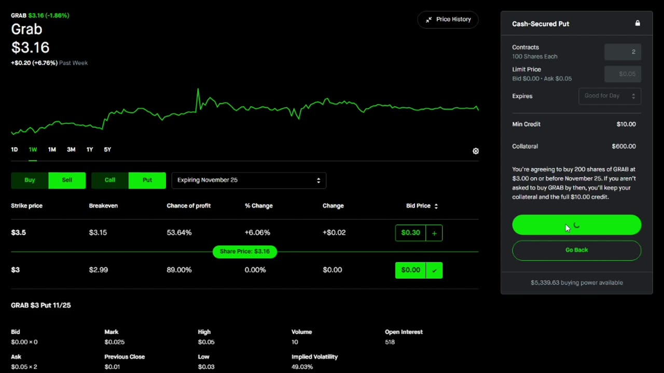664x373 pixels.
Task: Click the green submit order button
Action: click(576, 225)
